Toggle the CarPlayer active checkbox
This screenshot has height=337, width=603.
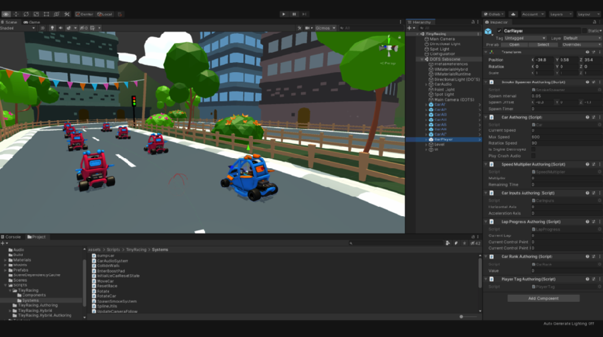pos(499,30)
